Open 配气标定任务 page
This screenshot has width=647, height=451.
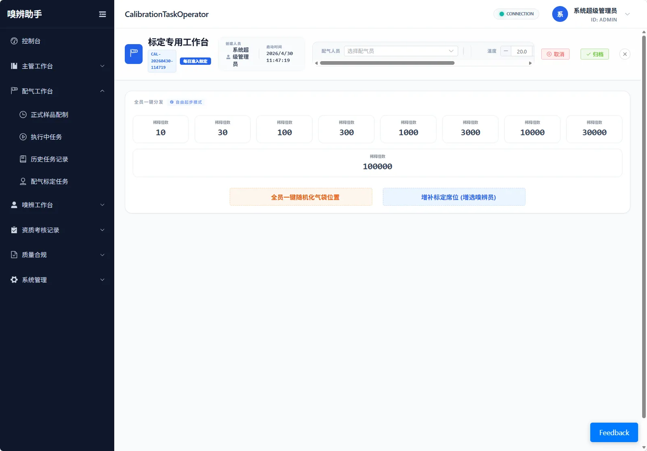coord(57,181)
